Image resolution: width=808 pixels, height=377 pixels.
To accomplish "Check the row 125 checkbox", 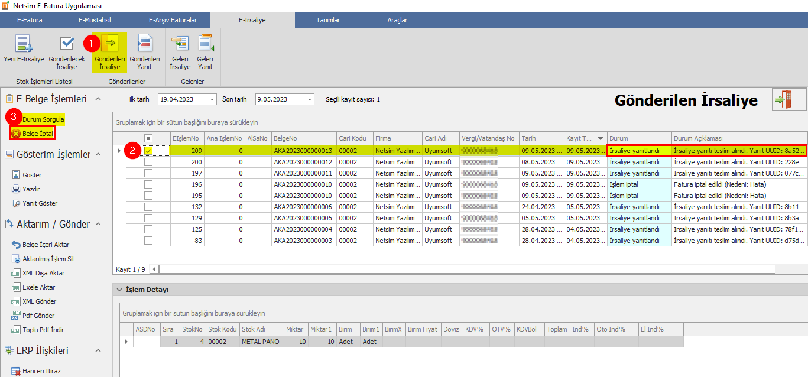I will pyautogui.click(x=148, y=229).
